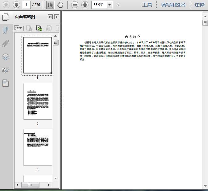Open the Layers panel in sidebar
The height and width of the screenshot is (191, 208).
pos(6,57)
